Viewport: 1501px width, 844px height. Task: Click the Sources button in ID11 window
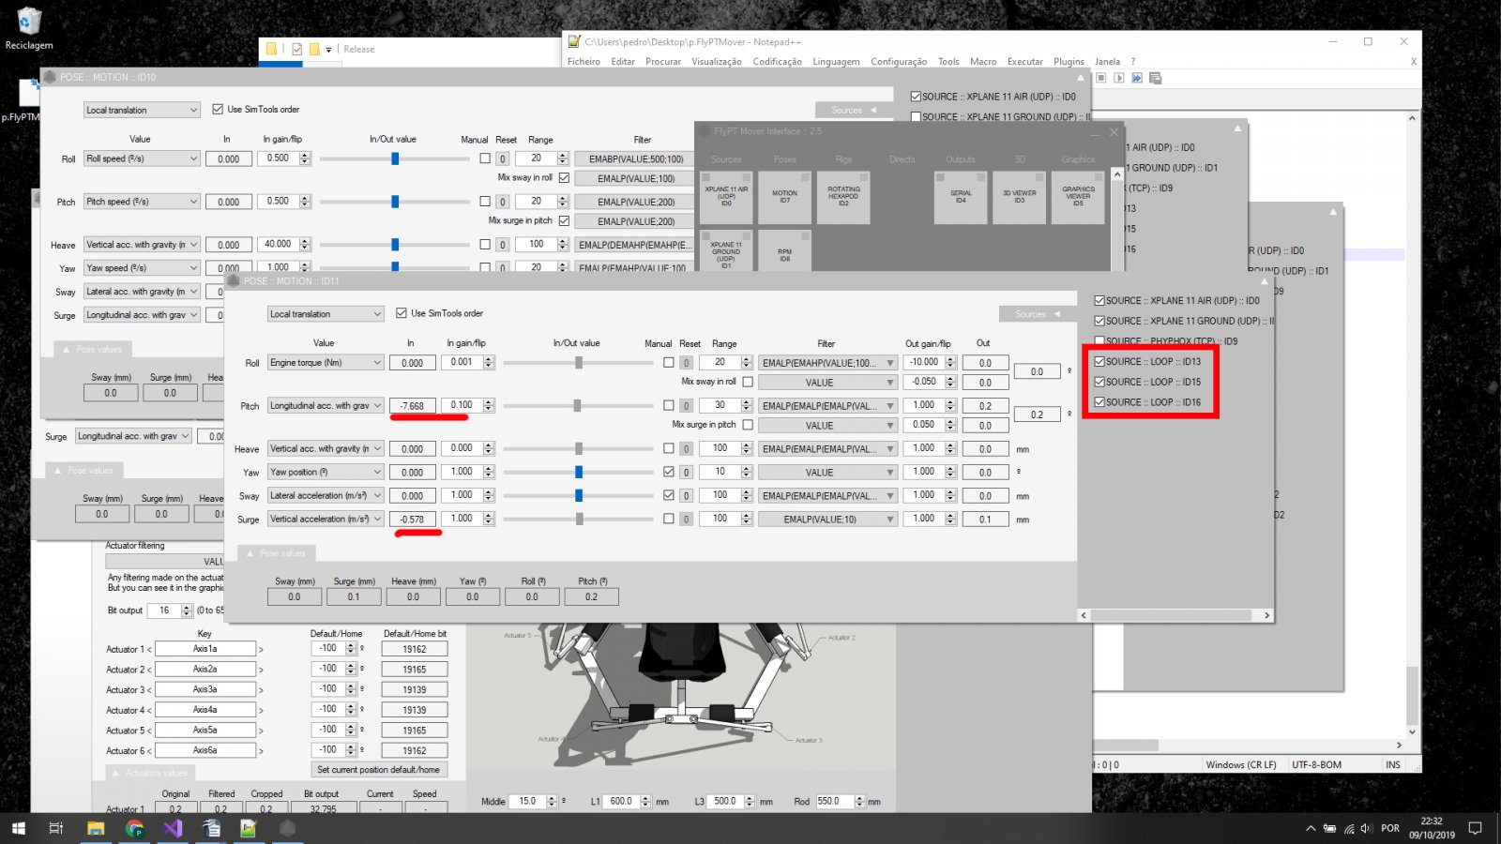pos(1036,314)
